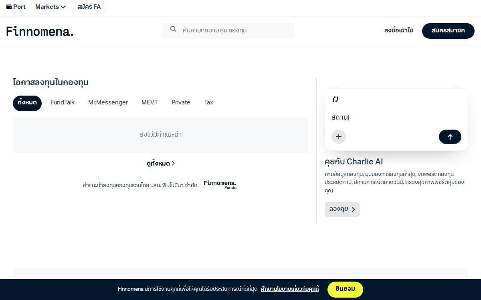The width and height of the screenshot is (481, 300).
Task: Open the cookie policy link
Action: (290, 289)
